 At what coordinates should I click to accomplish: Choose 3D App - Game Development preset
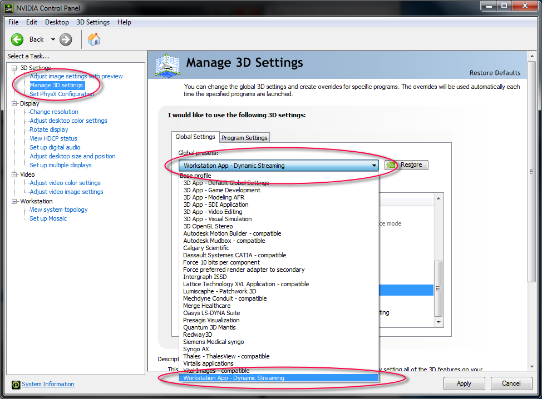point(279,190)
